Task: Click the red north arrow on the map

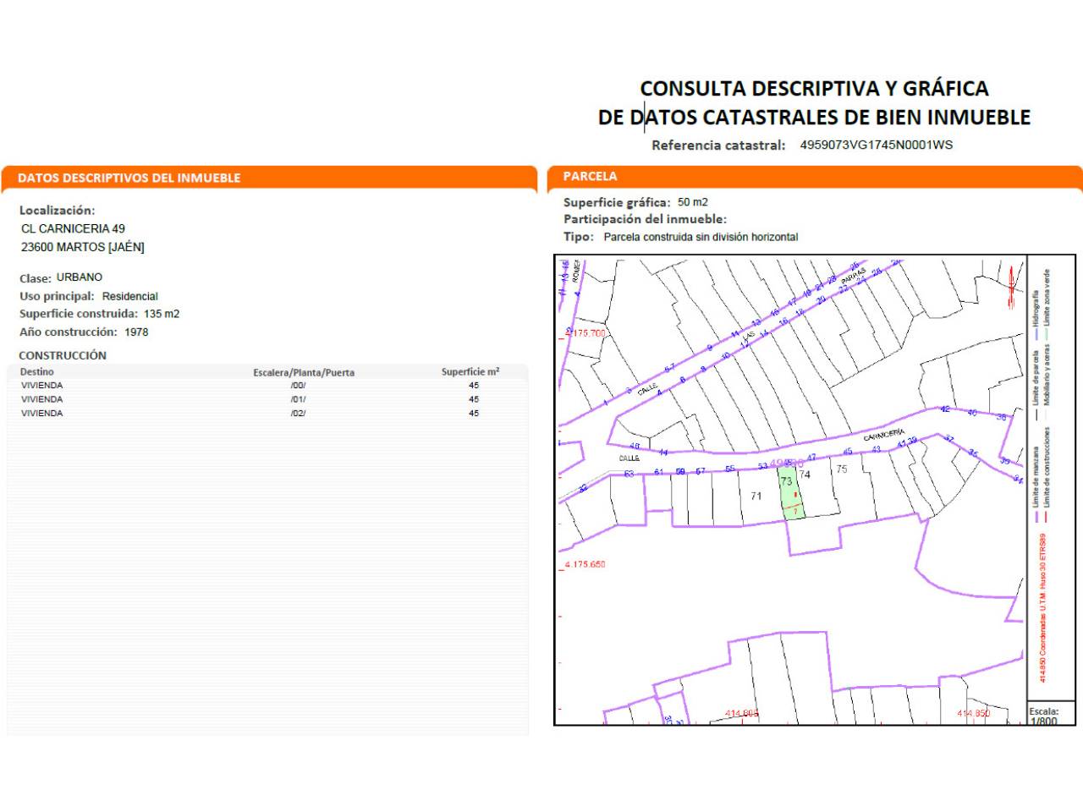Action: coord(1011,286)
